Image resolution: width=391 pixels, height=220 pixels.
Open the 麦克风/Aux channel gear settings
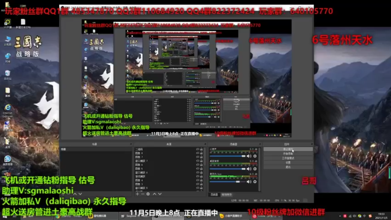point(255,181)
